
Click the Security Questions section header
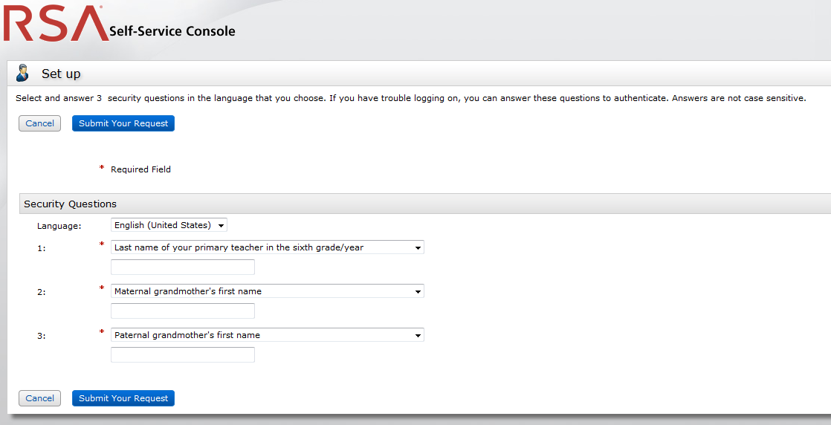point(70,204)
